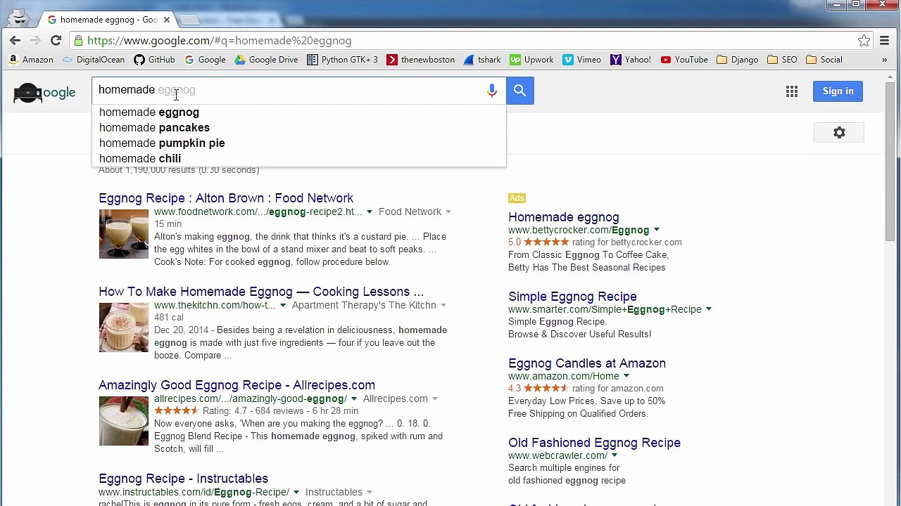Viewport: 901px width, 506px height.
Task: Open the Vimeo bookmark
Action: pos(581,60)
